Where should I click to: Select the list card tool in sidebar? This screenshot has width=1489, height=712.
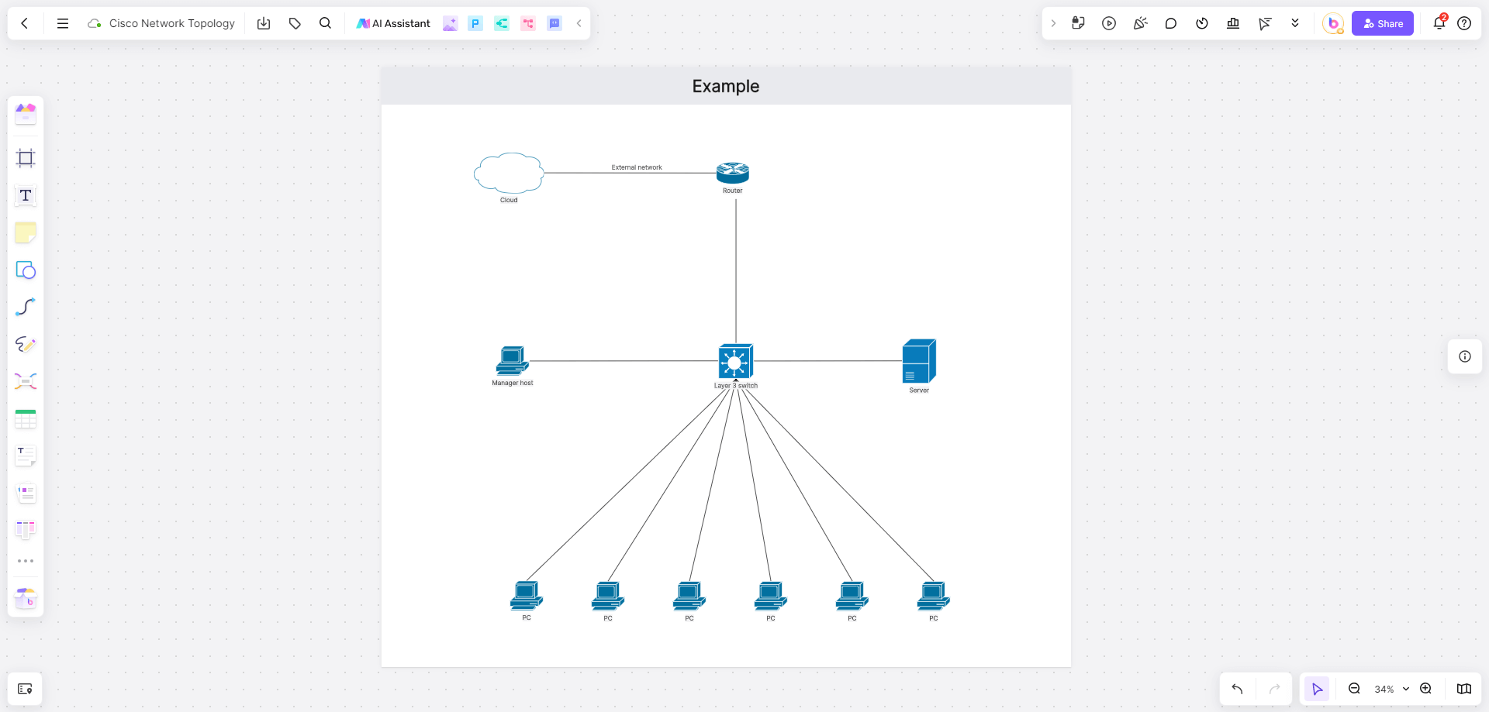[26, 493]
